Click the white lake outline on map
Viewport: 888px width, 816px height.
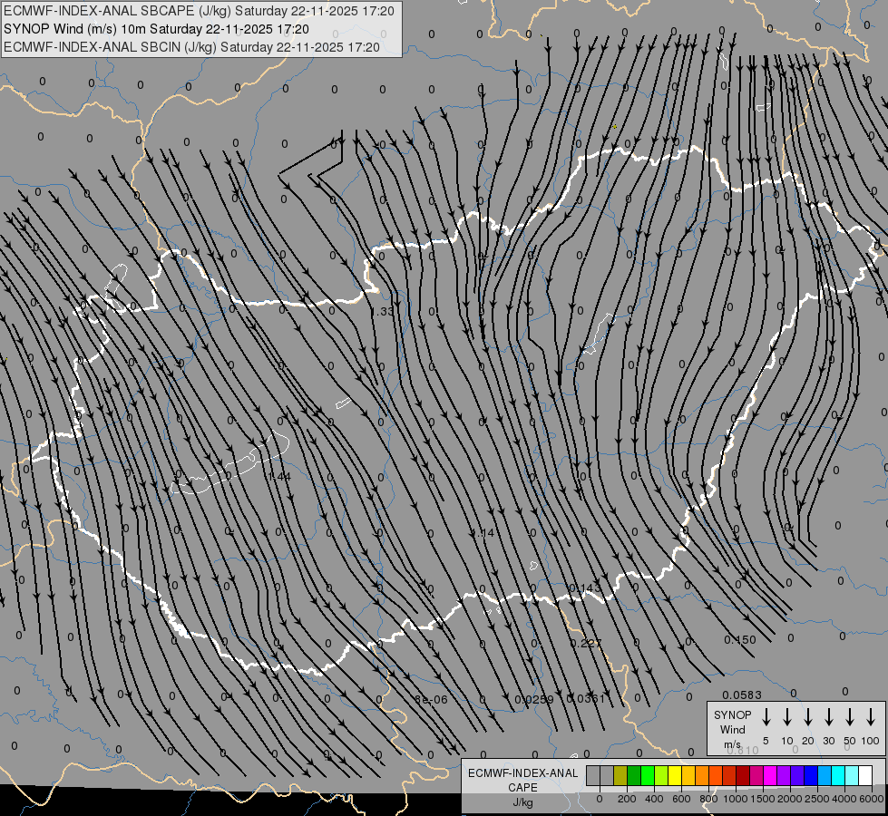[x=229, y=463]
